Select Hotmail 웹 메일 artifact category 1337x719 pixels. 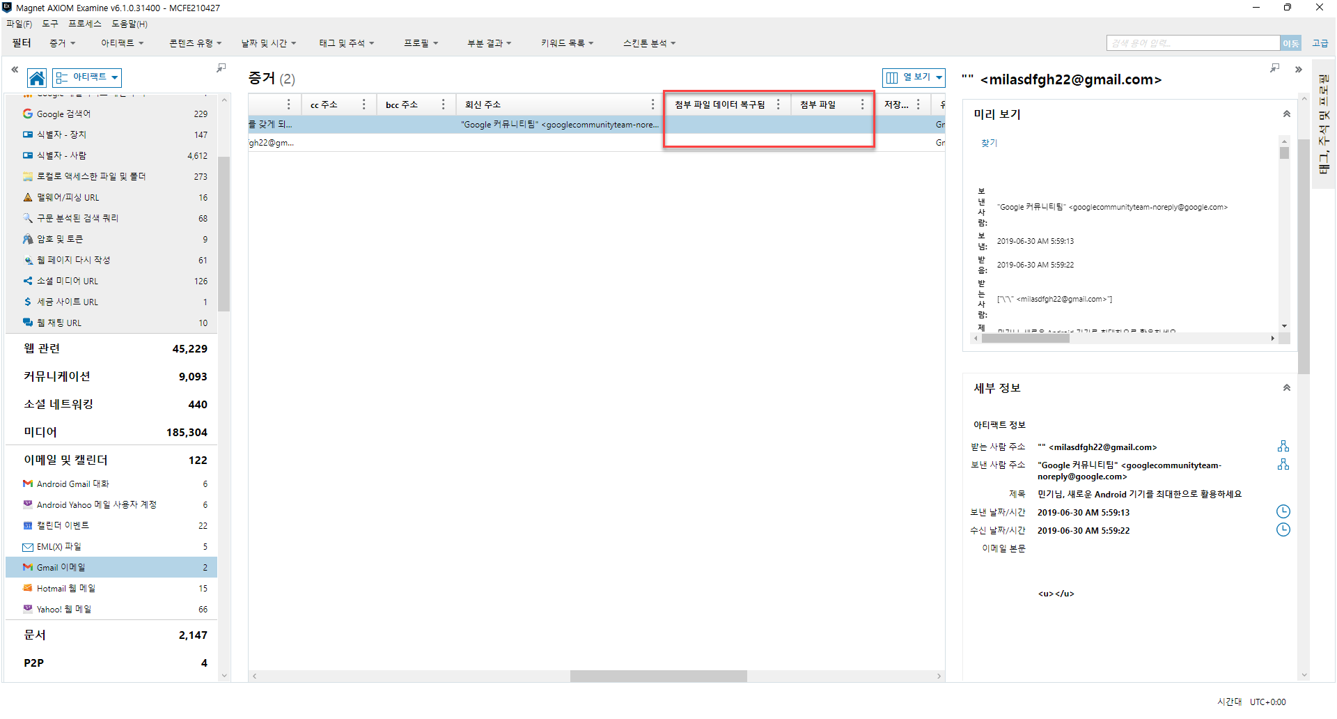[x=66, y=588]
